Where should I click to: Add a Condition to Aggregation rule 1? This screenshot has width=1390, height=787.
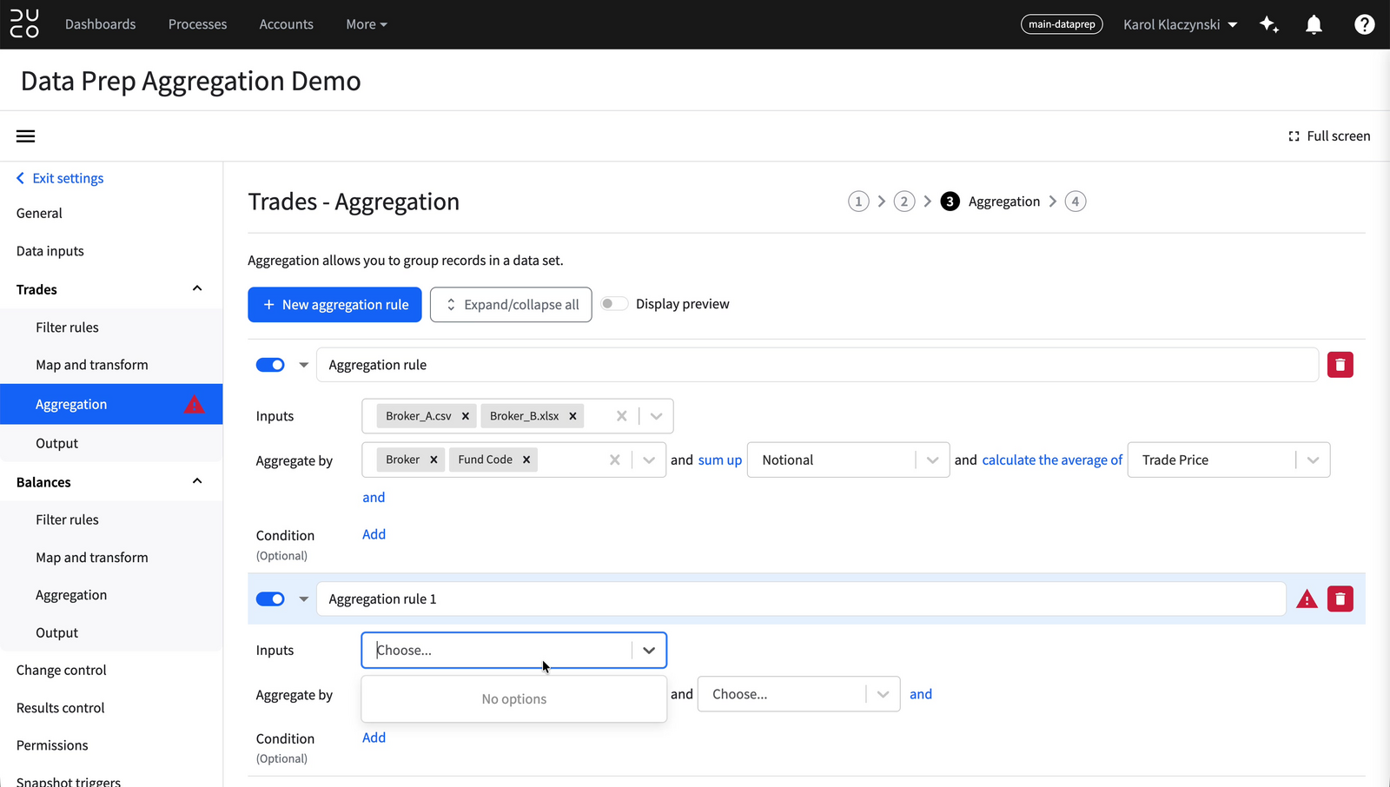click(374, 737)
